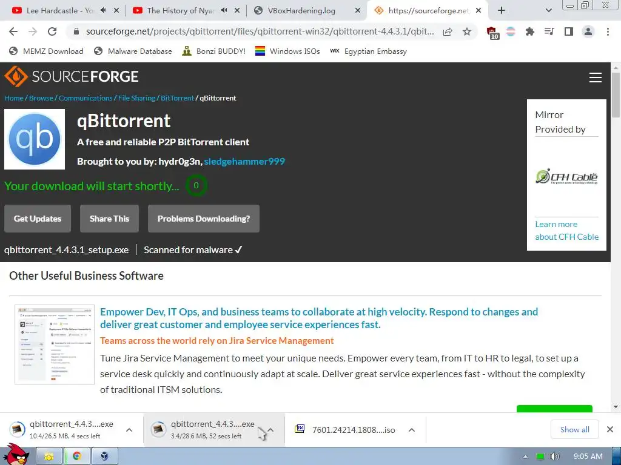Click the 9:05 AM taskbar clock
Screen dimensions: 621x465
588,457
